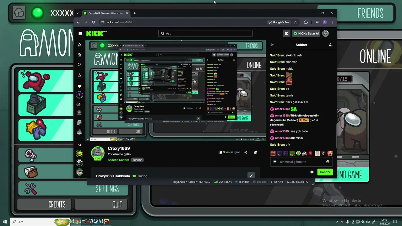Share the Croxy1669 stream

click(246, 152)
